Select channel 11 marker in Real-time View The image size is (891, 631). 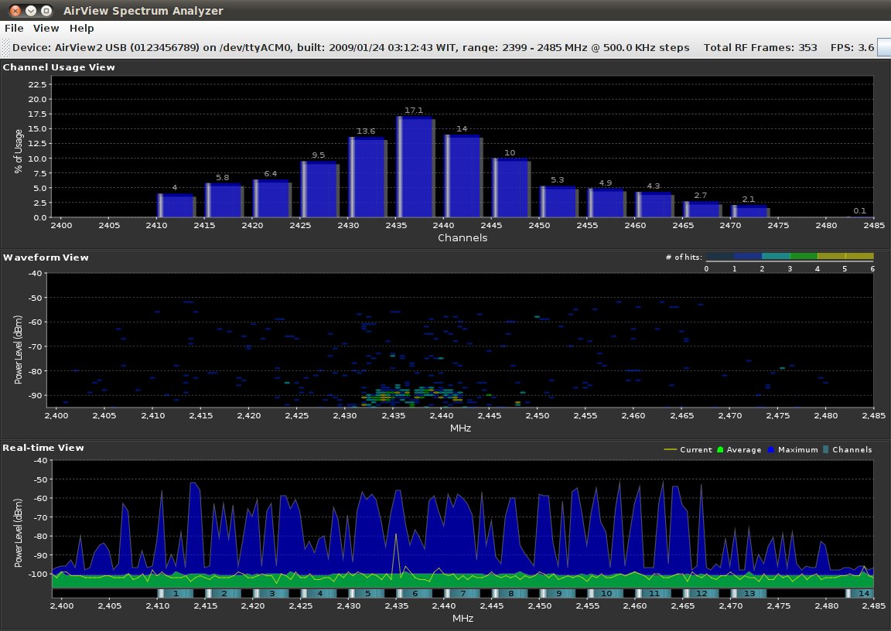tap(654, 593)
